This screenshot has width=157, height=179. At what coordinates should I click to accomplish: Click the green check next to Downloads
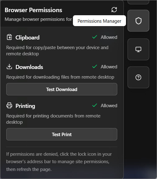[x=95, y=67]
